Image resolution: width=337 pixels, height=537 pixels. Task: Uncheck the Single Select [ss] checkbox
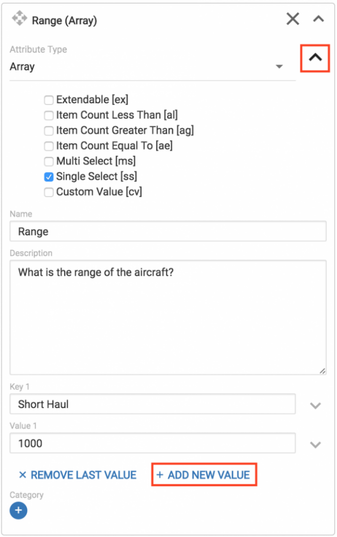pos(49,177)
